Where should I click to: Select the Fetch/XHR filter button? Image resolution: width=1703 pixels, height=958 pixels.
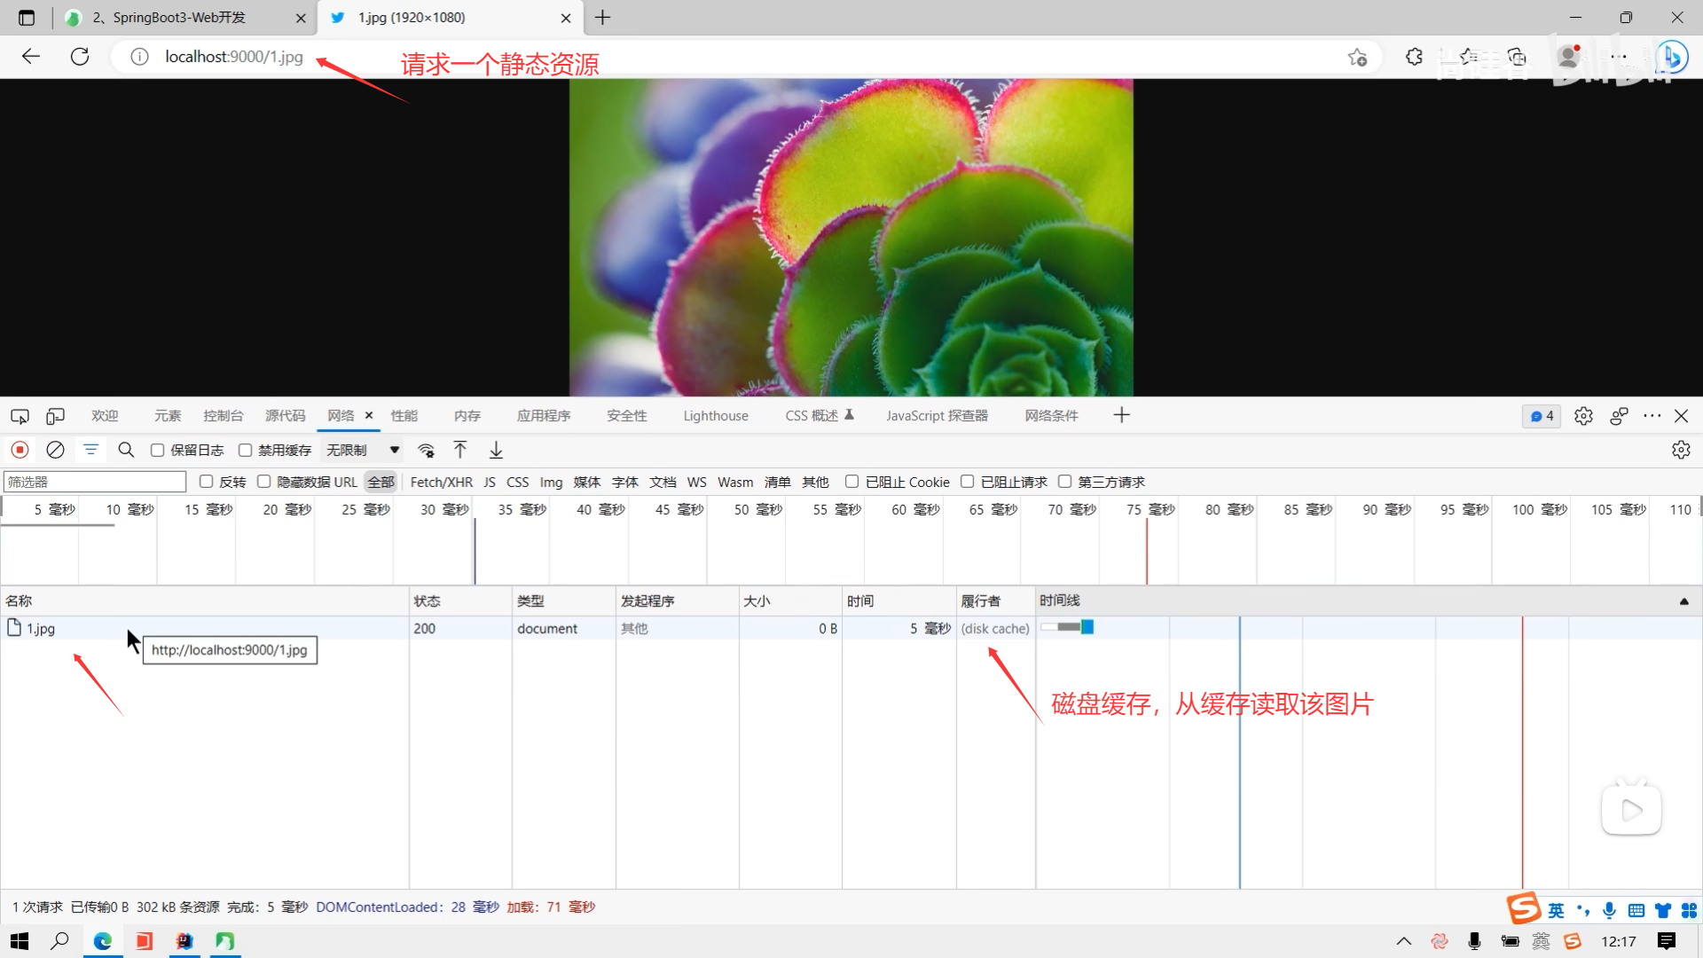click(x=441, y=482)
